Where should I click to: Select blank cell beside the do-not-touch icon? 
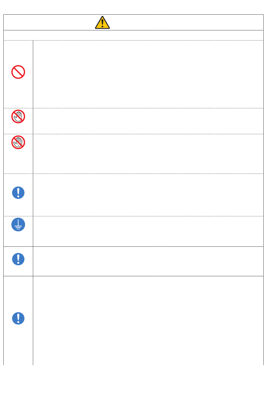pos(148,121)
